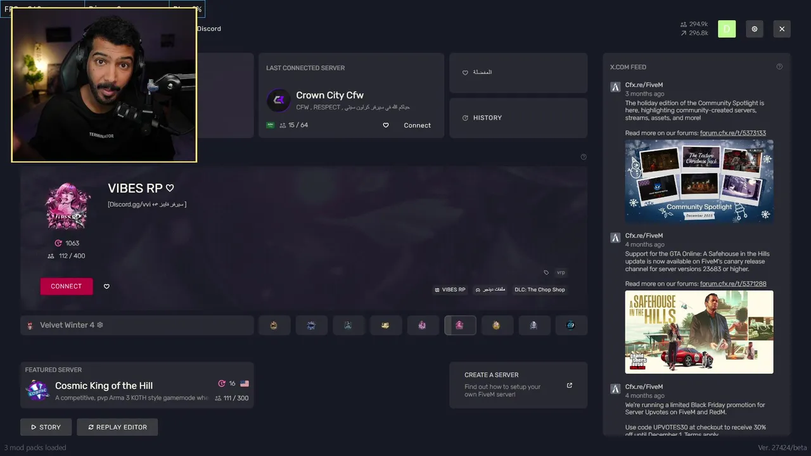The height and width of the screenshot is (456, 811).
Task: Open the CREATE A SERVER card
Action: pos(518,385)
